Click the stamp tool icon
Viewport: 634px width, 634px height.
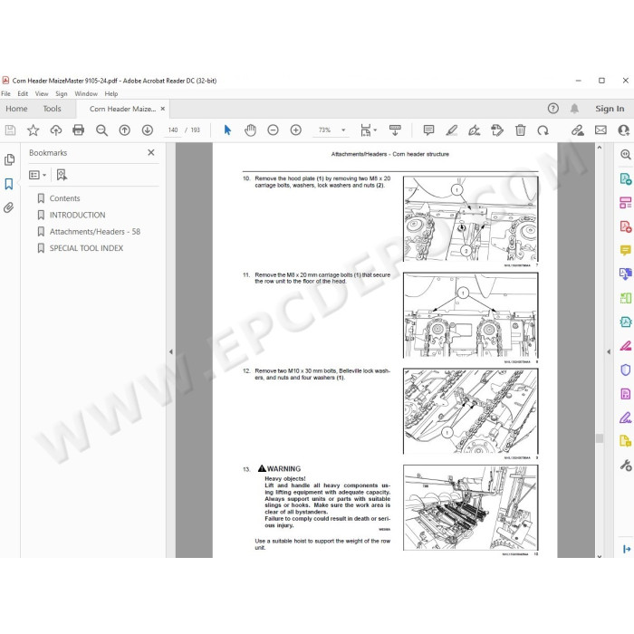(497, 130)
